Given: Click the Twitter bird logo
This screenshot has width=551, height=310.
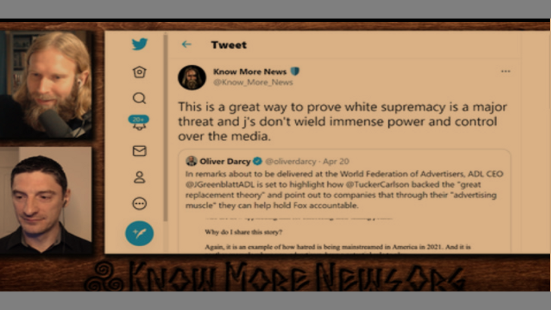Looking at the screenshot, I should (139, 44).
